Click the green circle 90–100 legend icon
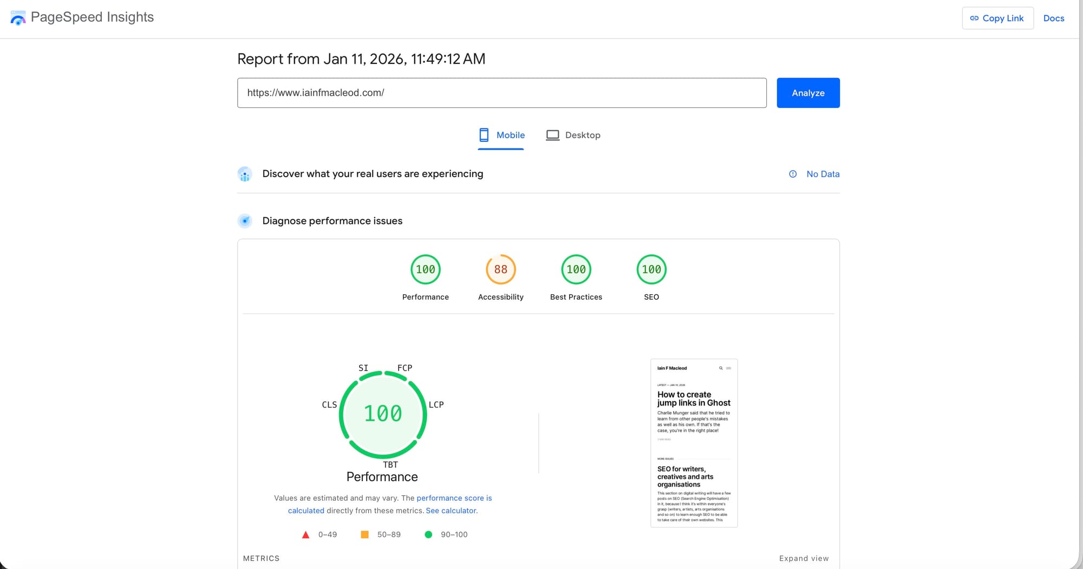 coord(429,534)
